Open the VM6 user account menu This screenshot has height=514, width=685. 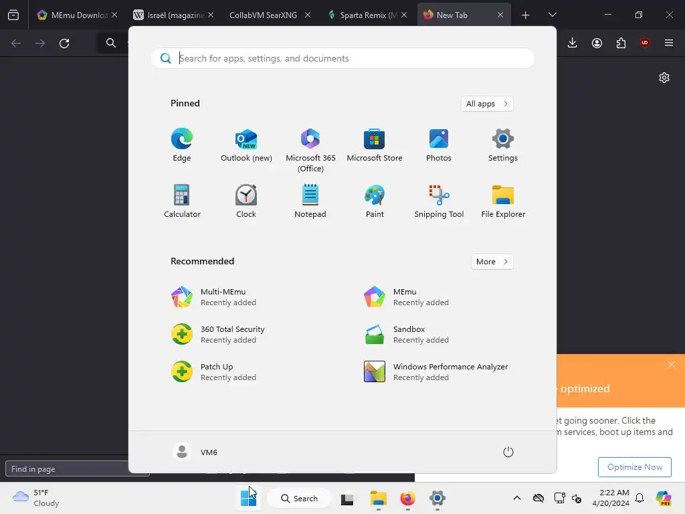195,452
